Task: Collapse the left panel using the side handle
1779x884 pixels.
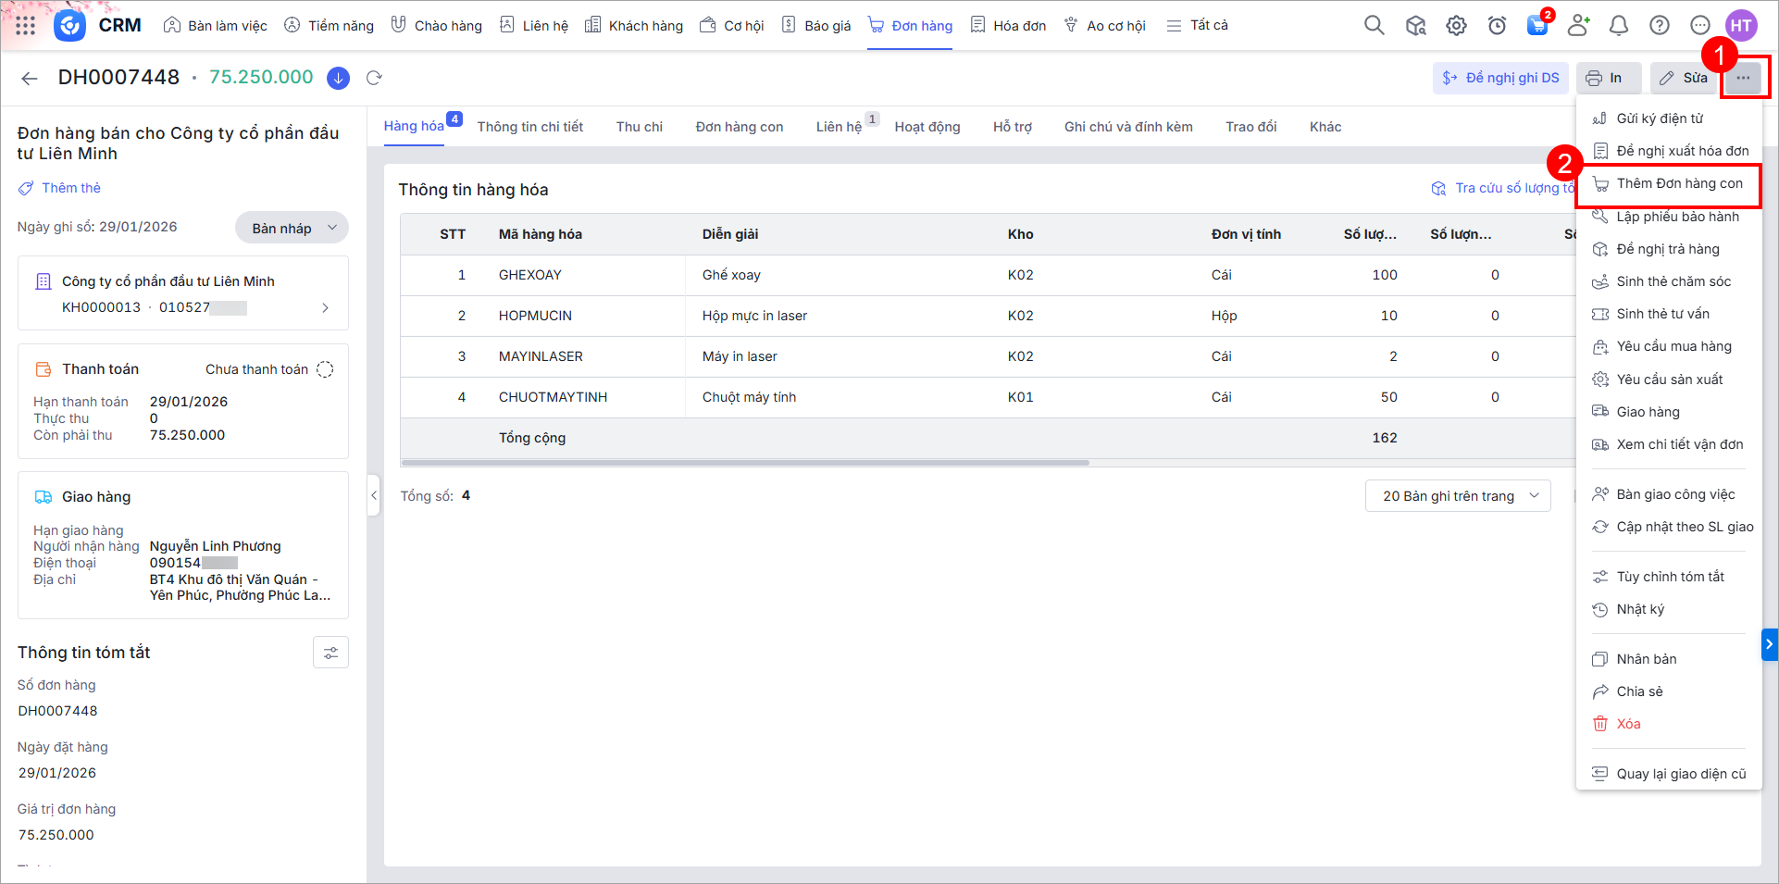Action: click(374, 495)
